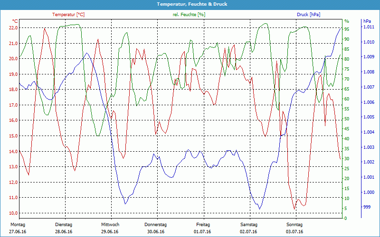
Task: Click the '1.001' pressure axis value
Action: [x=369, y=177]
